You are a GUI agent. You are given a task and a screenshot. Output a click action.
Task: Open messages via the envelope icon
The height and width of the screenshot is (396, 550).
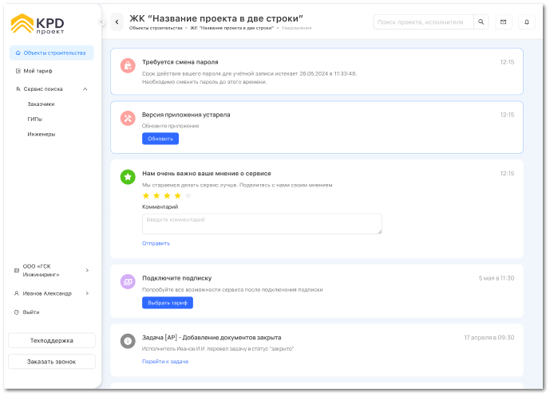pyautogui.click(x=503, y=22)
